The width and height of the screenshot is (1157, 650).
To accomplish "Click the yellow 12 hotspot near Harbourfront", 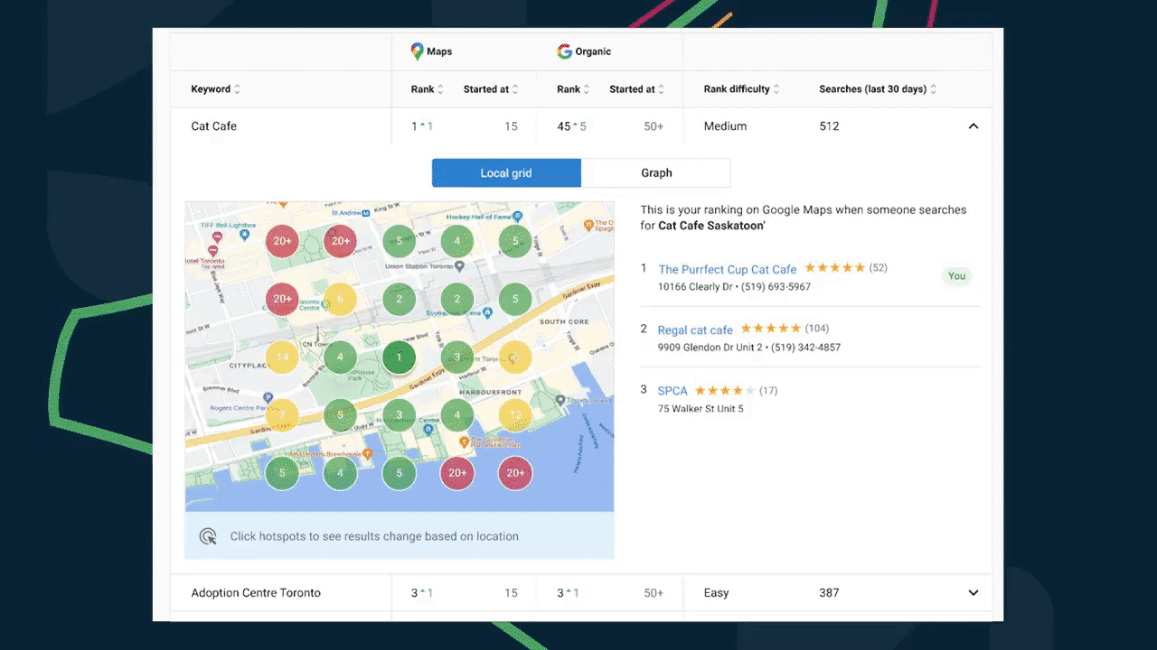I will 515,414.
